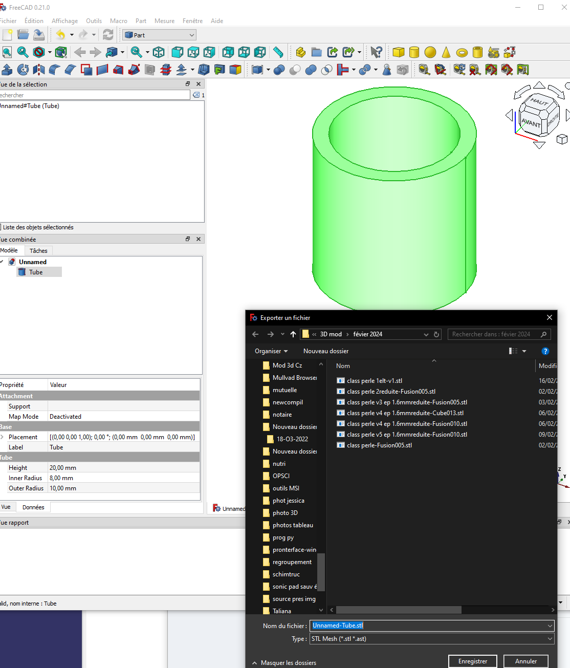Collapse the Unnamed document tree node
This screenshot has height=668, width=570.
[2, 262]
